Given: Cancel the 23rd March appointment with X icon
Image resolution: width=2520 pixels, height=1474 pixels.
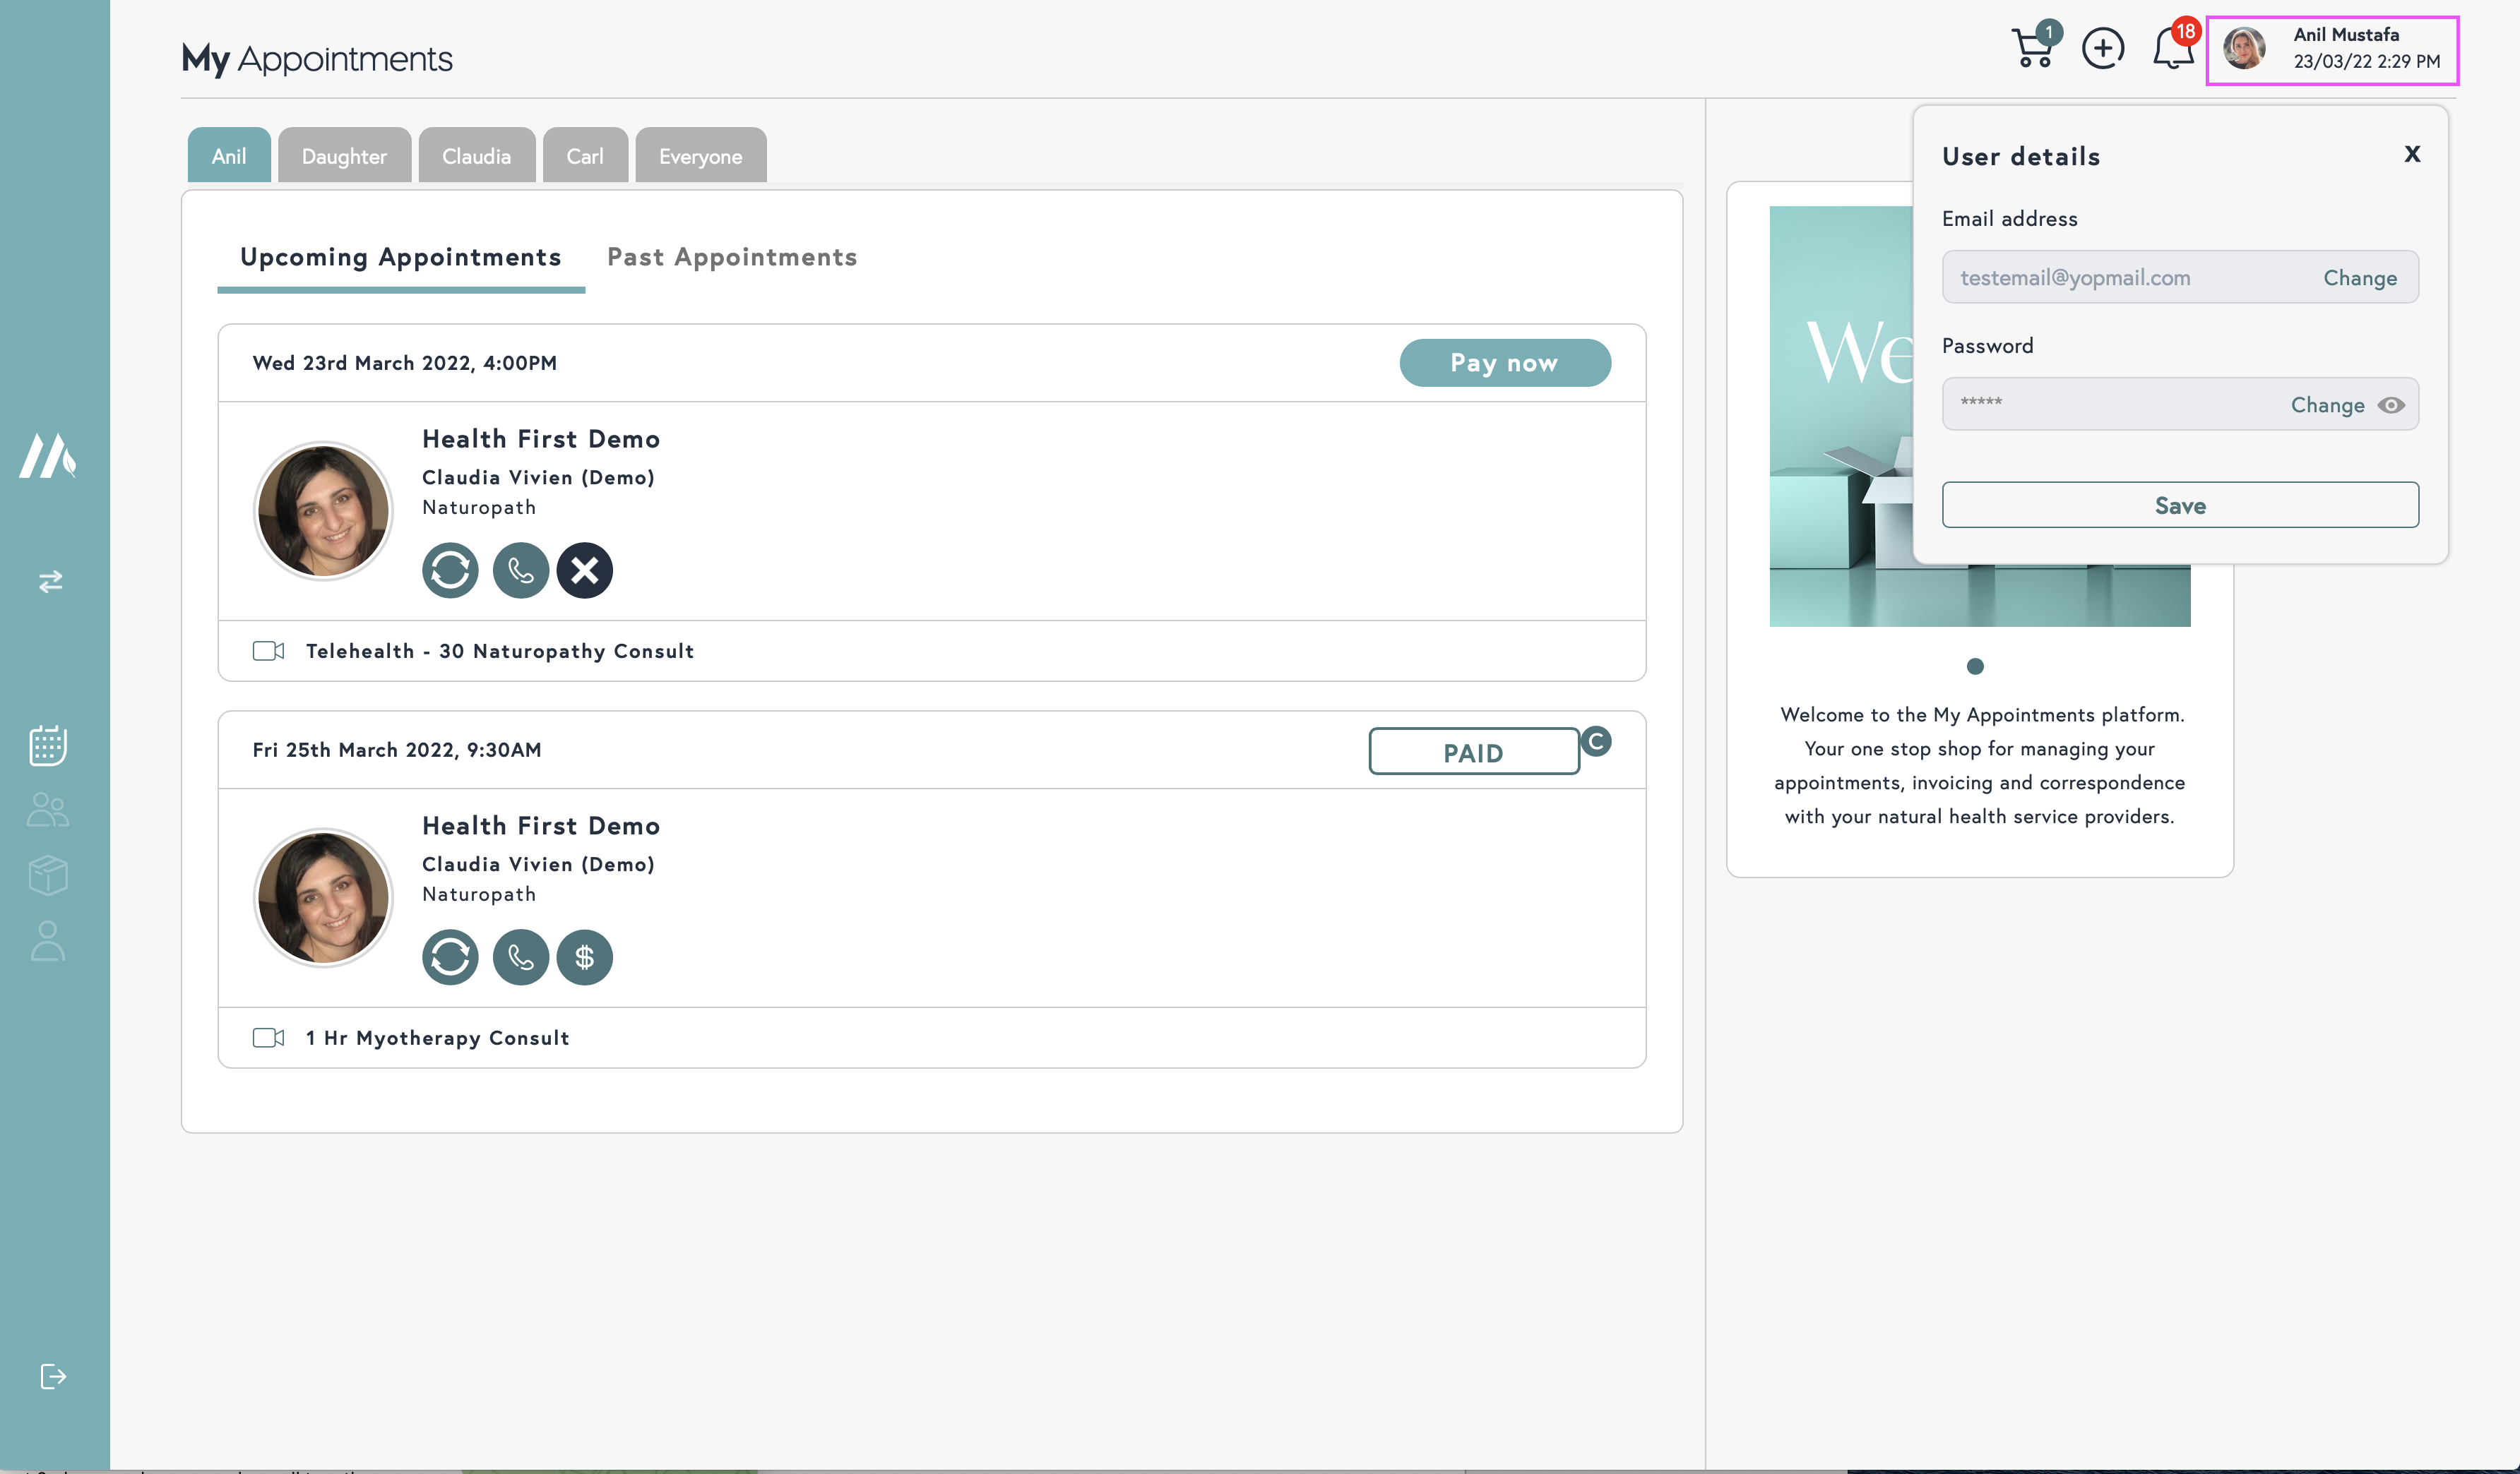Looking at the screenshot, I should [x=584, y=570].
